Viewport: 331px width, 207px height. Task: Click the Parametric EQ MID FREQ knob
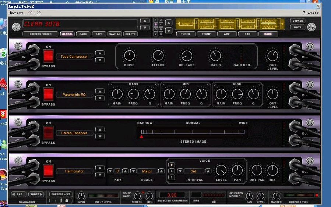coord(185,94)
